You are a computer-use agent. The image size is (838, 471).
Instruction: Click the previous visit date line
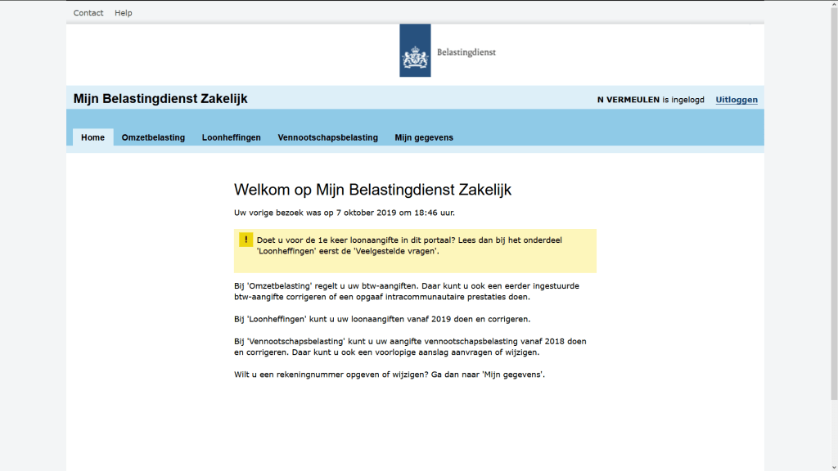coord(344,213)
